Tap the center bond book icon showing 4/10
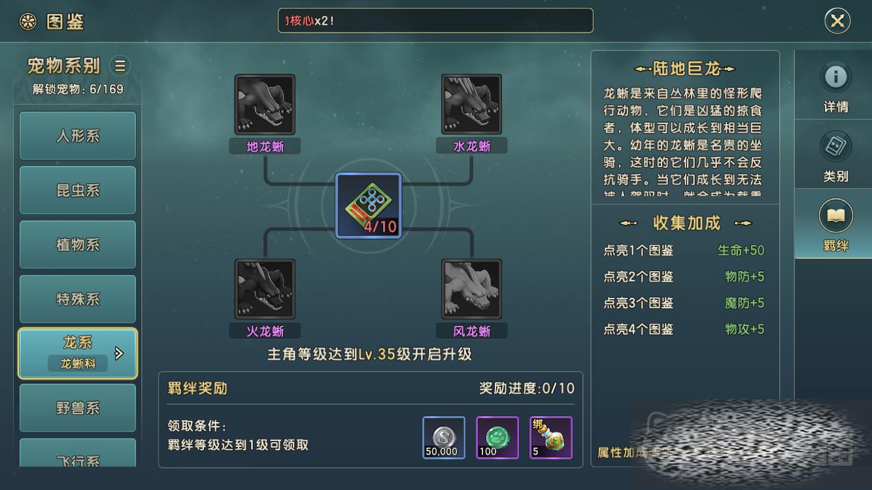Screen dimensions: 872x490 click(x=368, y=206)
